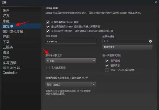Open the 游戏中帧数显示 dropdown showing 左上角
159x110 pixels.
click(x=71, y=61)
